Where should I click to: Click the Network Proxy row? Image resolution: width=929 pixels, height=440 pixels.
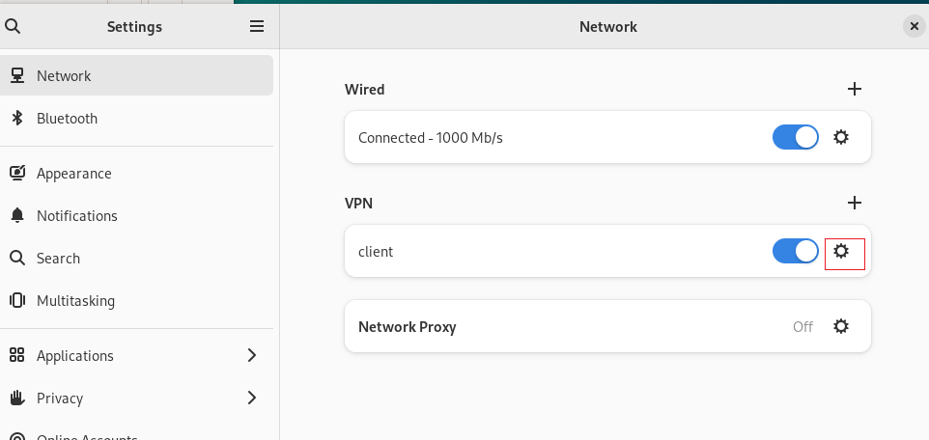click(607, 326)
